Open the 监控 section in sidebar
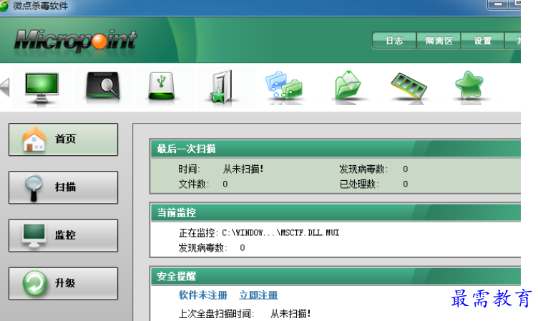 click(63, 235)
